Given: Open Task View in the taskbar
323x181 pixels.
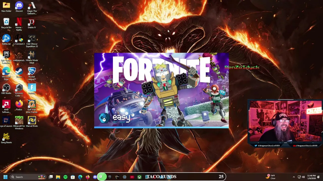Looking at the screenshot, I should click(x=51, y=177).
